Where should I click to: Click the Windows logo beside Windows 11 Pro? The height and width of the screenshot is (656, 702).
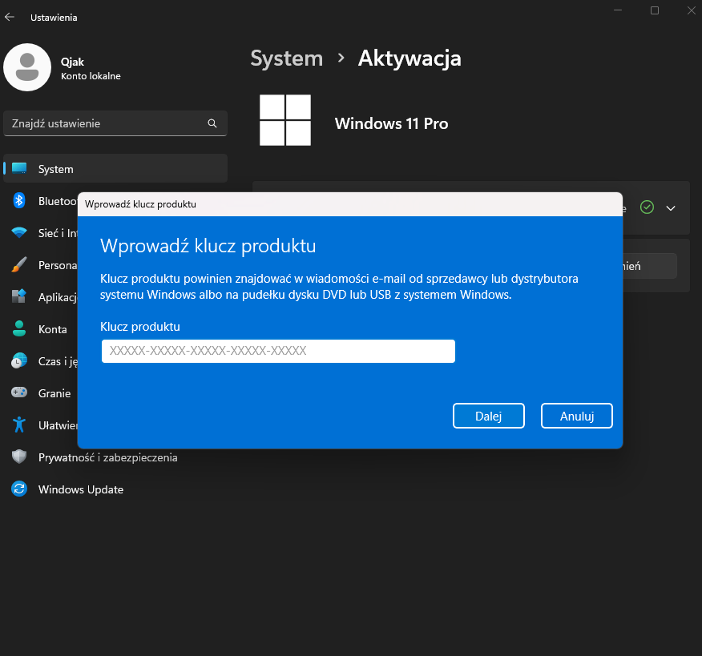[x=284, y=120]
